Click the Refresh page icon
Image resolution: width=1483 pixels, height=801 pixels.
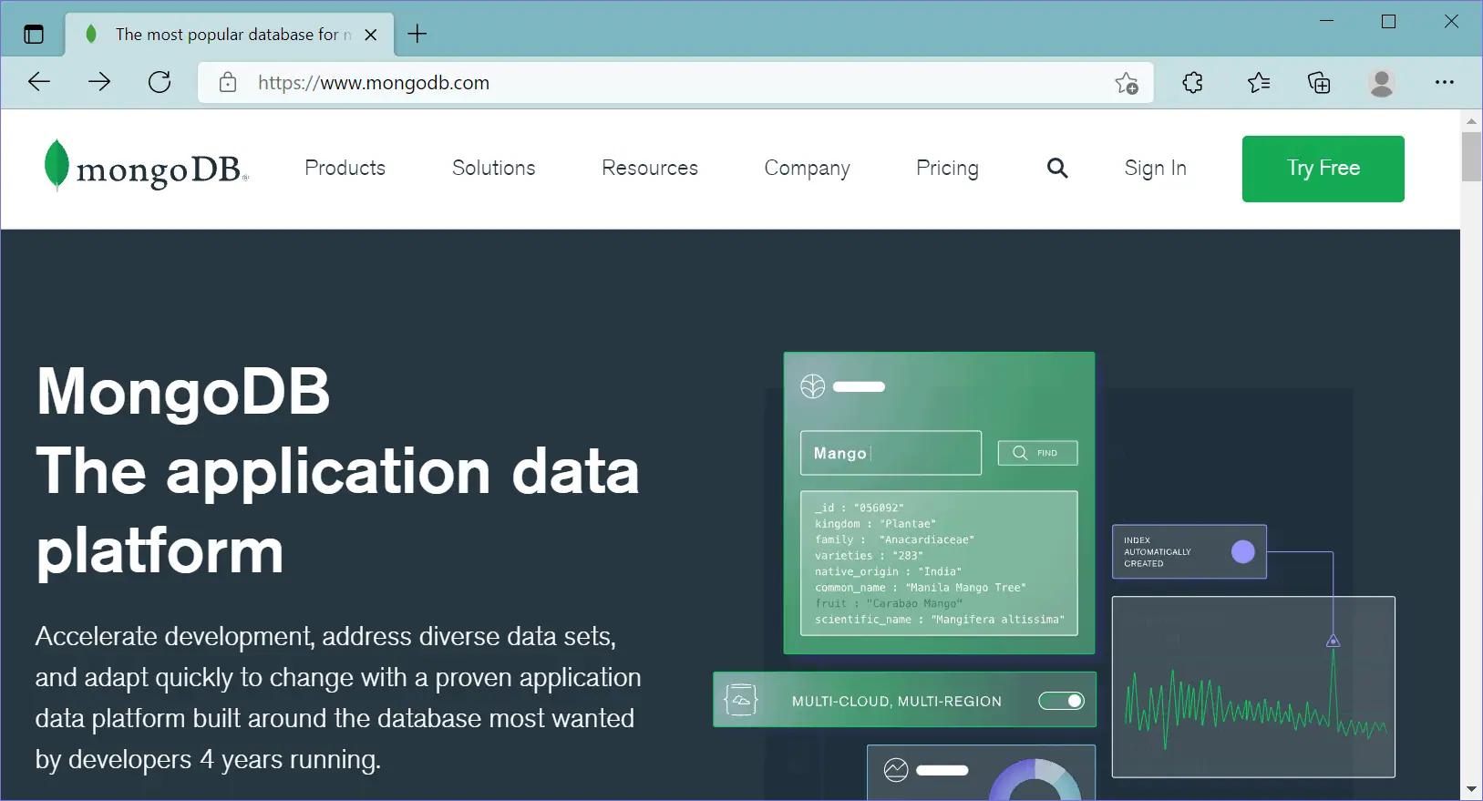tap(160, 83)
